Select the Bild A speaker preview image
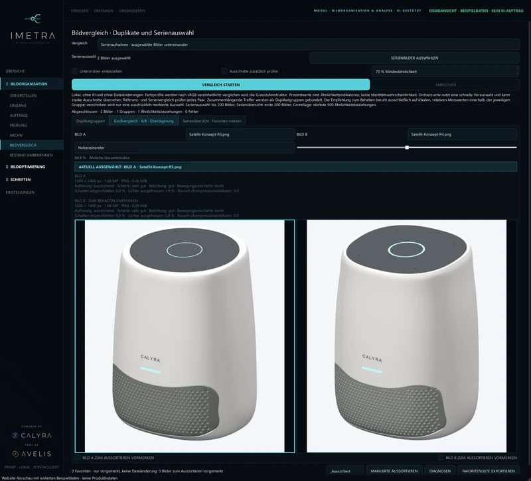531x481 pixels. (185, 336)
